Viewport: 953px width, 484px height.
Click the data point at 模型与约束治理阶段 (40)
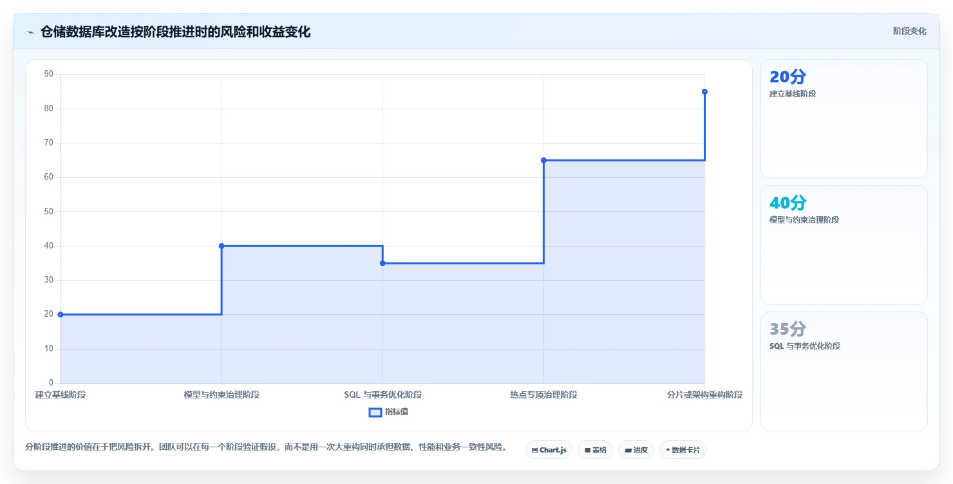(x=222, y=246)
